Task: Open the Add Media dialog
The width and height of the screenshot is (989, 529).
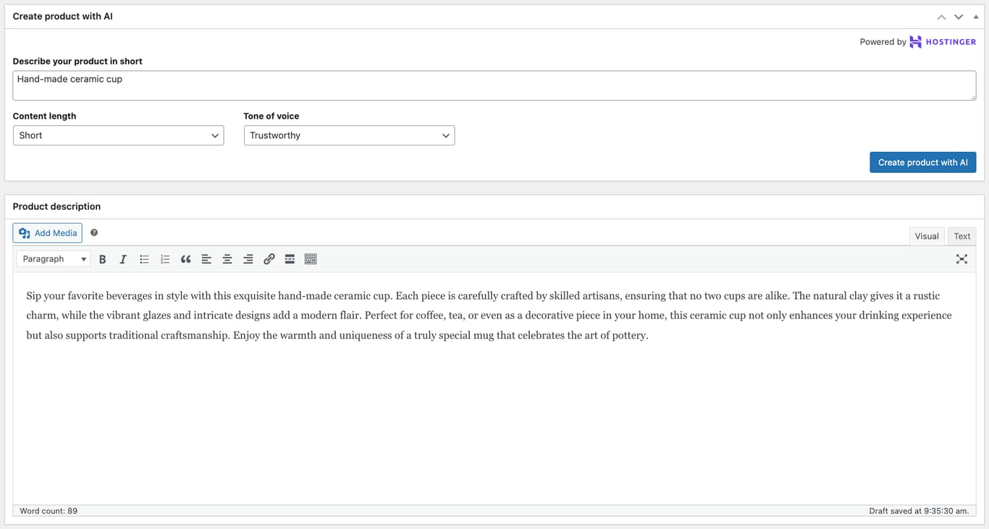Action: (x=47, y=232)
